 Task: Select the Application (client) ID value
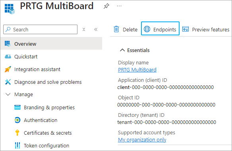tap(166, 87)
